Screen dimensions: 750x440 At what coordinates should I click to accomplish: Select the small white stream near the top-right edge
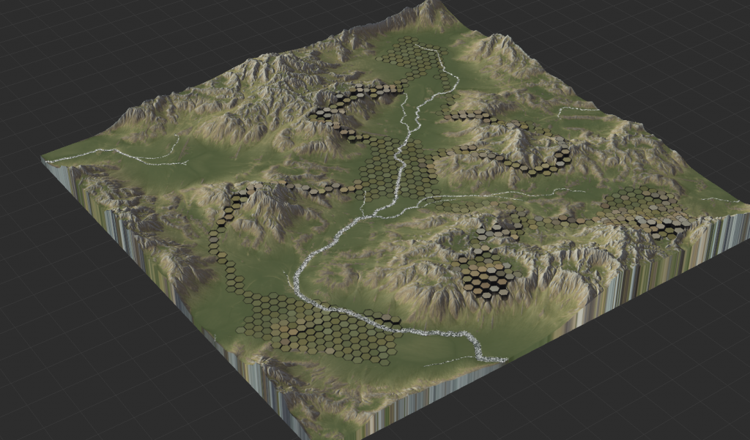[579, 110]
